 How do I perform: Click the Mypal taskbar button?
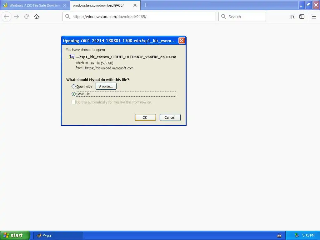click(x=58, y=236)
